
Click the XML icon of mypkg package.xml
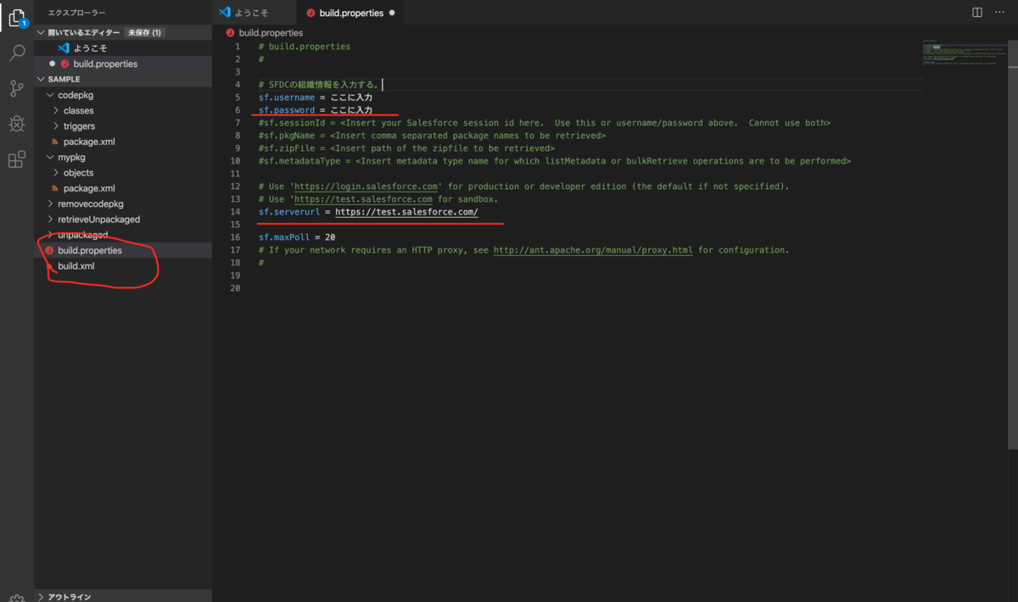55,188
